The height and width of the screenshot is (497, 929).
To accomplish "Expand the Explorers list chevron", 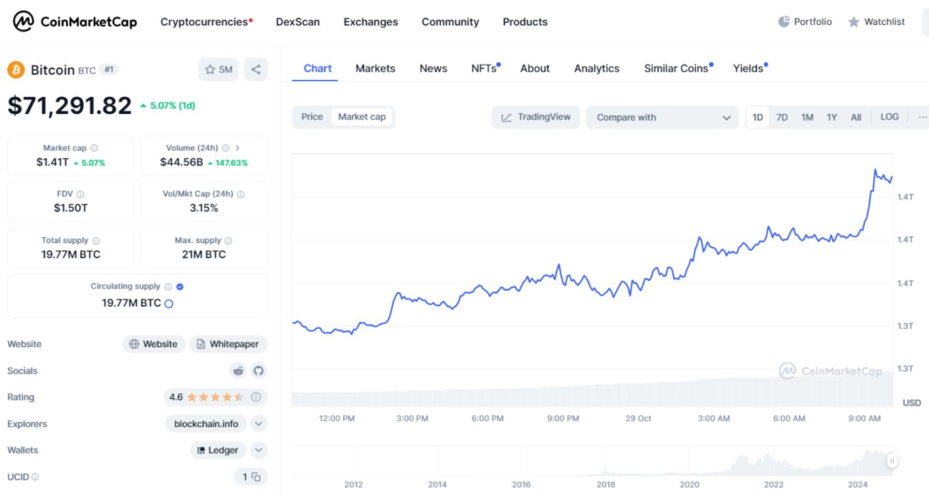I will [x=259, y=424].
